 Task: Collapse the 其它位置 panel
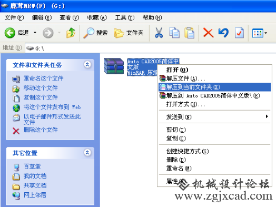[87, 152]
